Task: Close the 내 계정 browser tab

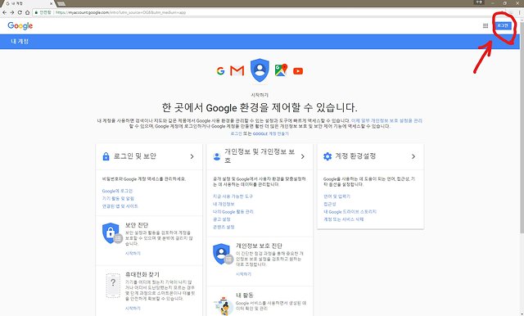Action: (52, 3)
